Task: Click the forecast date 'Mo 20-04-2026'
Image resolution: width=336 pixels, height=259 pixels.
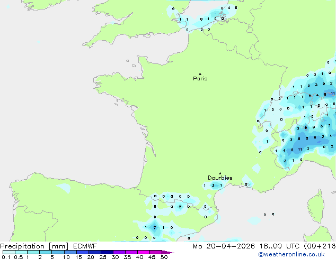Action: pyautogui.click(x=224, y=246)
